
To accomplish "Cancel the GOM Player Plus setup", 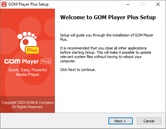I will click(x=149, y=121).
